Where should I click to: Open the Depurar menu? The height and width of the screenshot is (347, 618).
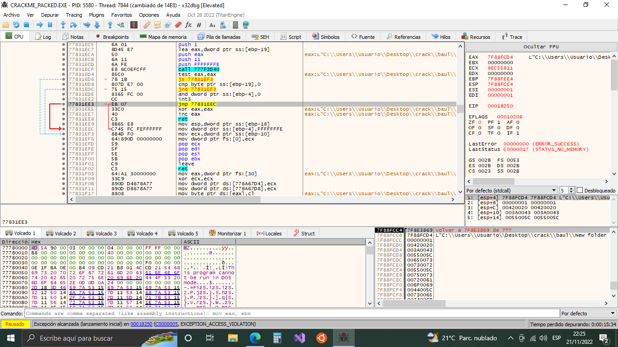pos(50,15)
